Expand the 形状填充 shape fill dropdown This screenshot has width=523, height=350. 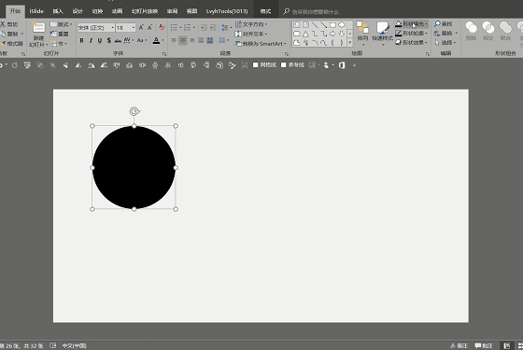411,24
